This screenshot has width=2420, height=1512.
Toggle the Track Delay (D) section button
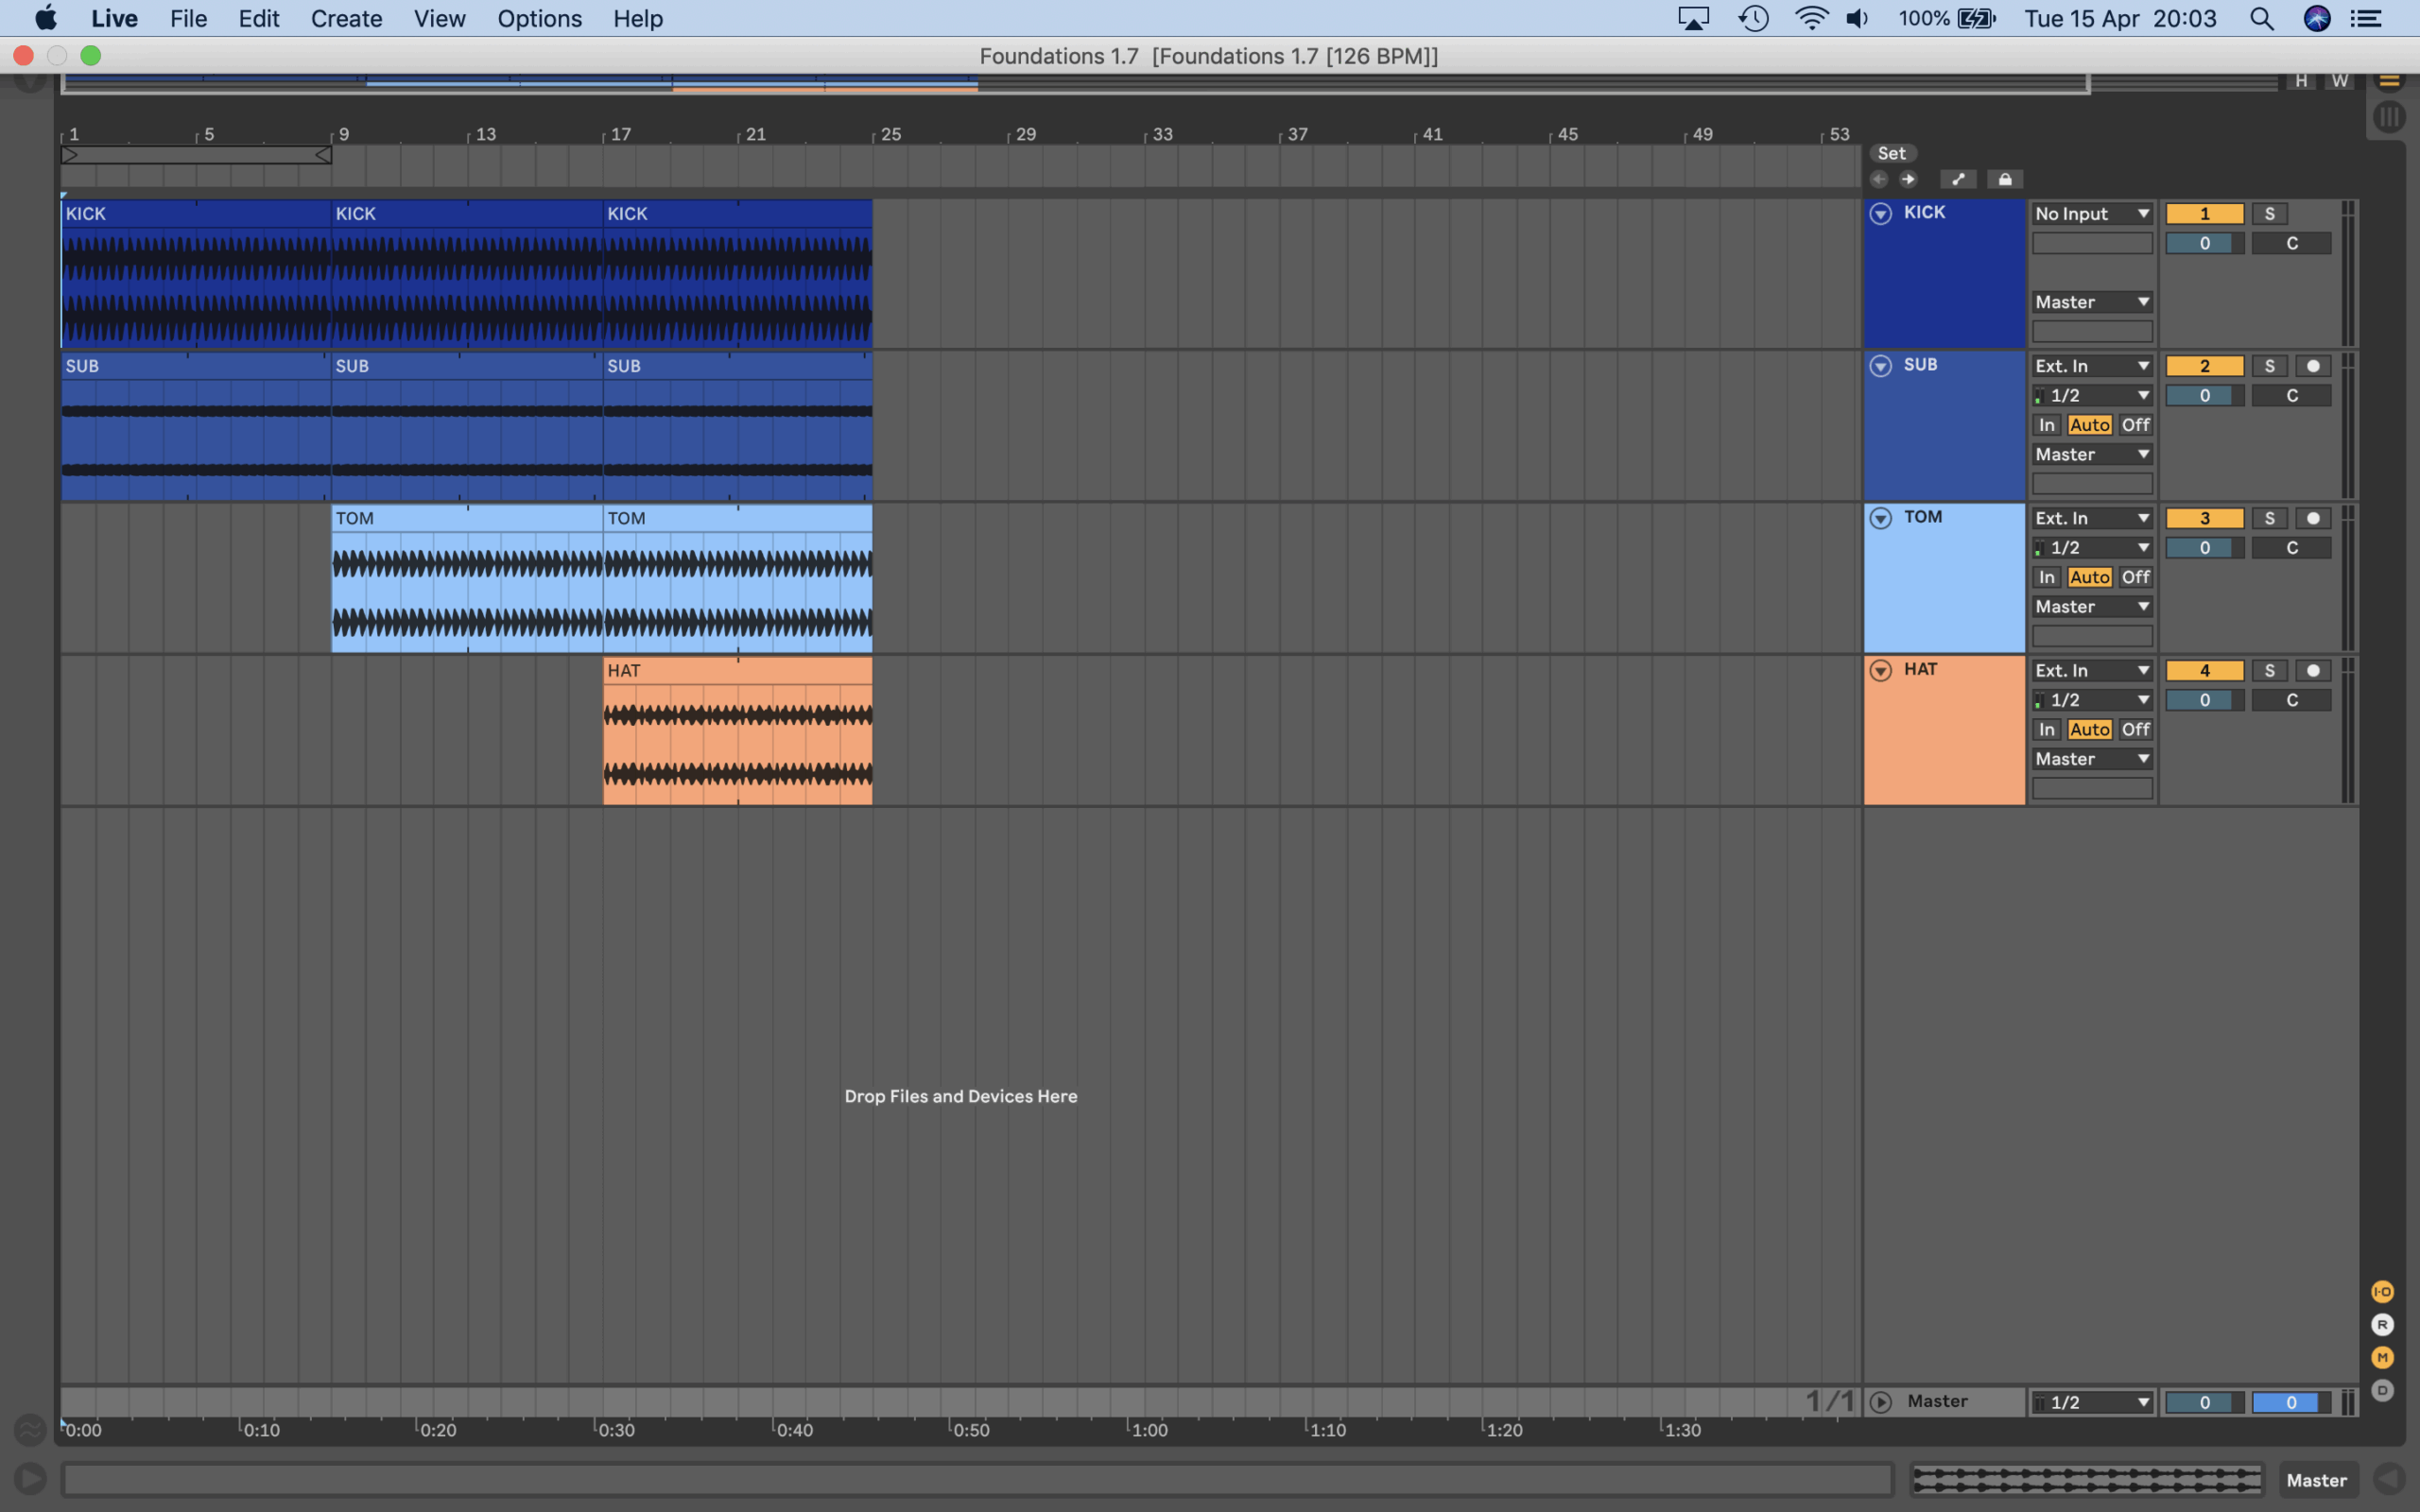[2382, 1391]
